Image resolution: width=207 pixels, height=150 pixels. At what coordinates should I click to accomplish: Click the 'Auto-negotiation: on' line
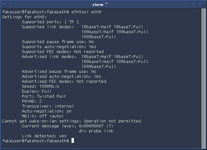point(47,111)
